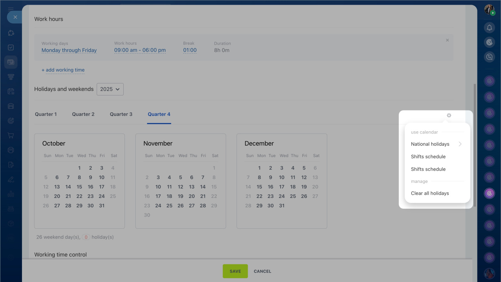Viewport: 501px width, 282px height.
Task: Open the year 2025 dropdown
Action: pos(110,89)
